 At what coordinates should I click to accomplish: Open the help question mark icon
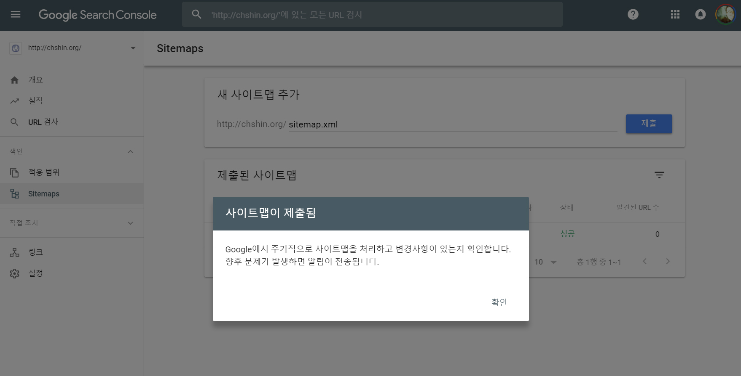tap(633, 14)
